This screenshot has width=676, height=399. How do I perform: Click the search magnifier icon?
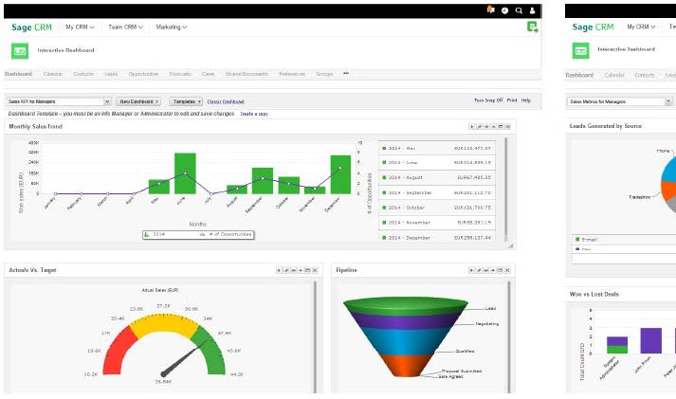tap(519, 10)
